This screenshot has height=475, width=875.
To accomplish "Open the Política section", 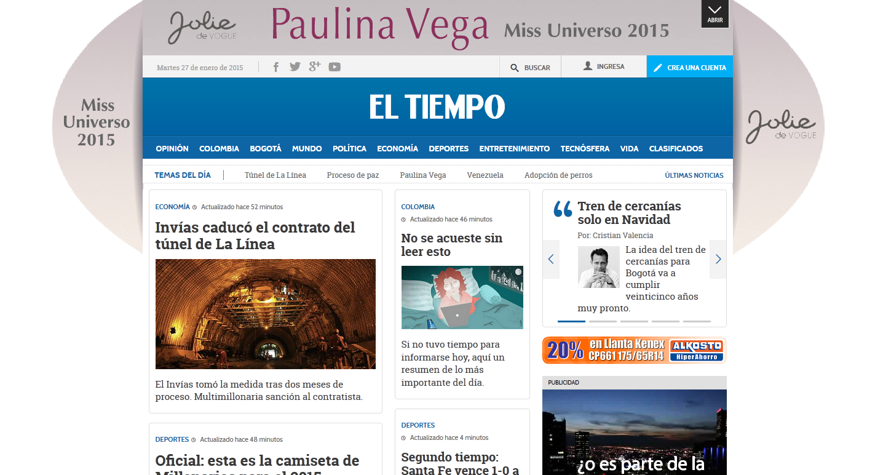I will [349, 148].
